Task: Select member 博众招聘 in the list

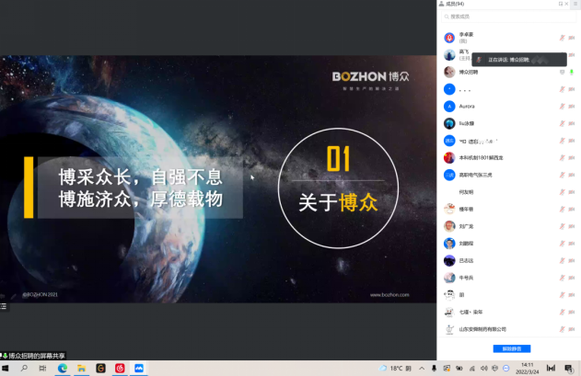Action: [508, 72]
